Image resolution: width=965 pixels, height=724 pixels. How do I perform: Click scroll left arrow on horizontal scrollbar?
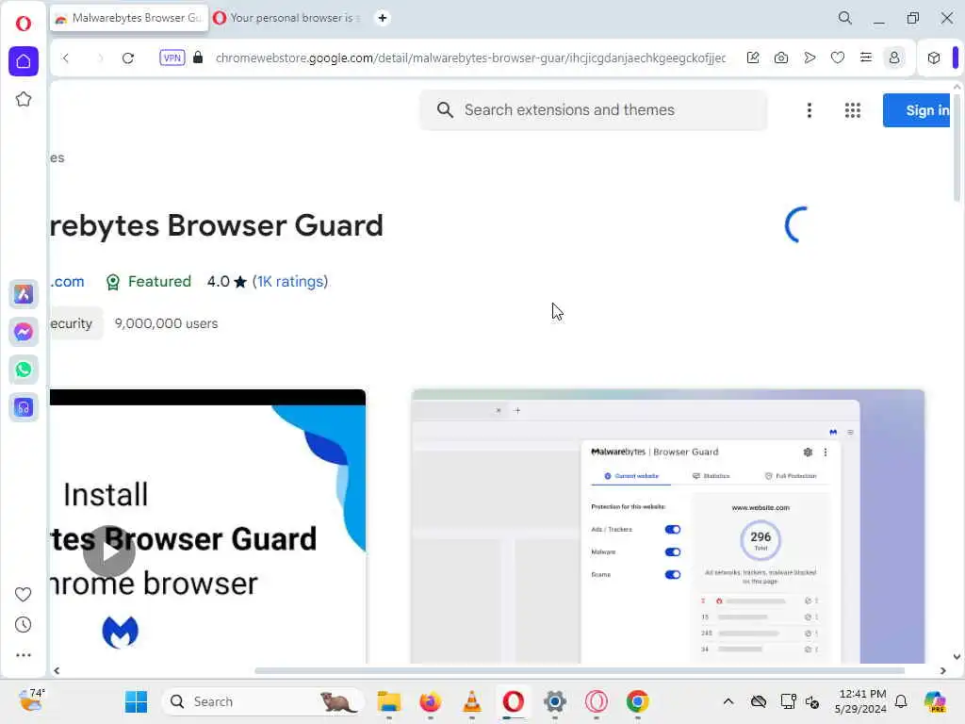point(57,670)
